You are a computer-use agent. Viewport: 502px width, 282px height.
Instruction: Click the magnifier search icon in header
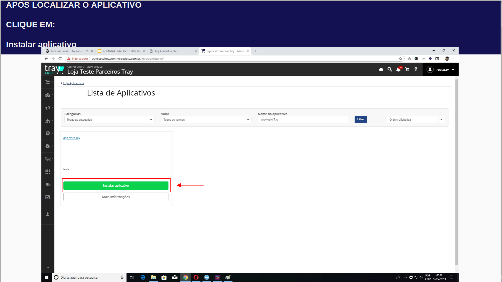pyautogui.click(x=390, y=70)
